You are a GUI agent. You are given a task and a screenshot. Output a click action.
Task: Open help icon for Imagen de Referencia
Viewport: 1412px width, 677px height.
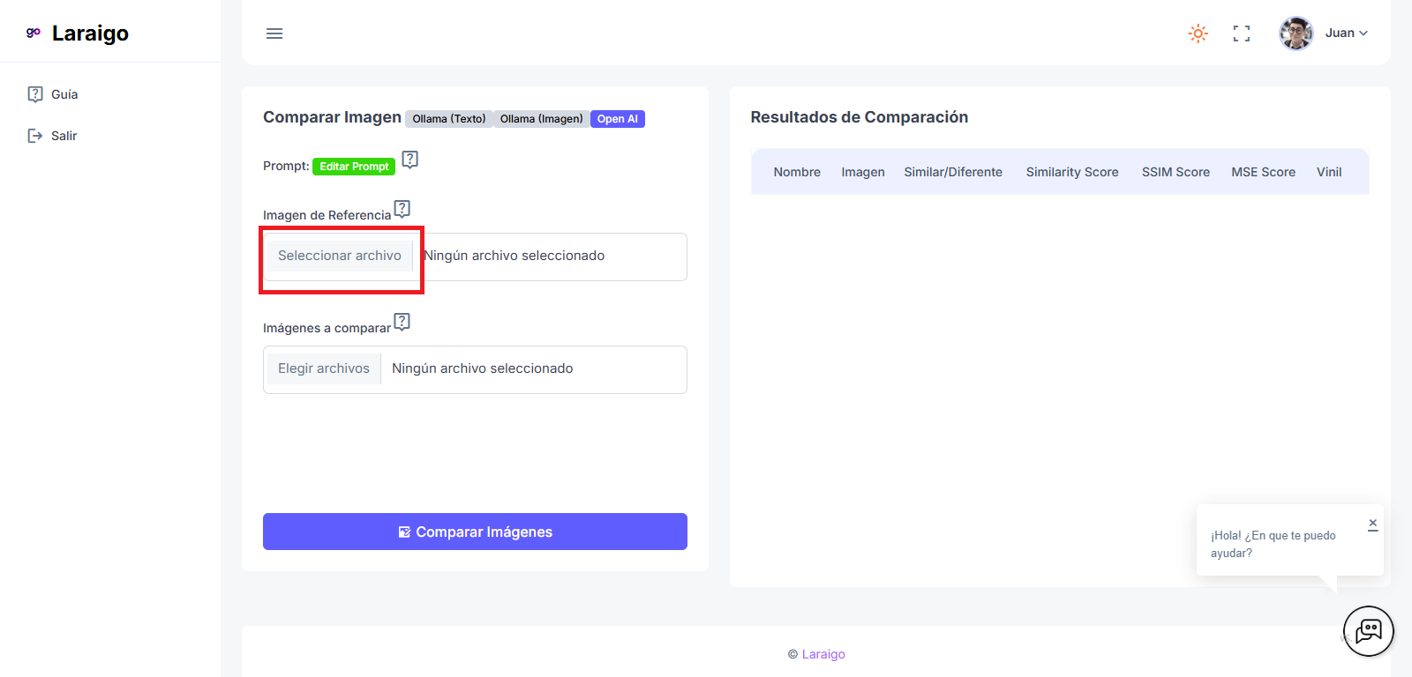[402, 209]
